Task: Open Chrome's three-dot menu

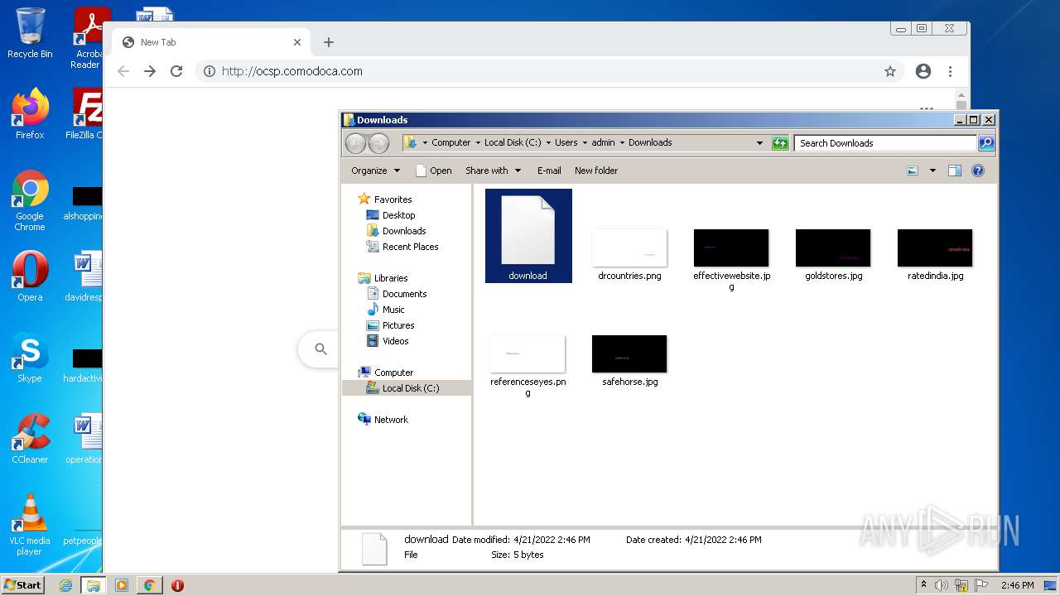Action: [x=951, y=71]
